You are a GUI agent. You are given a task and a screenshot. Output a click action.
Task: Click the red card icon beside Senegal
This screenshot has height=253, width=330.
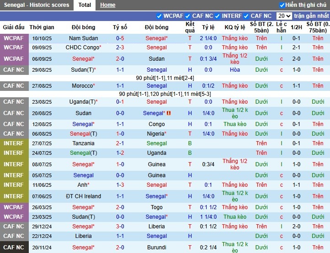tap(169, 113)
